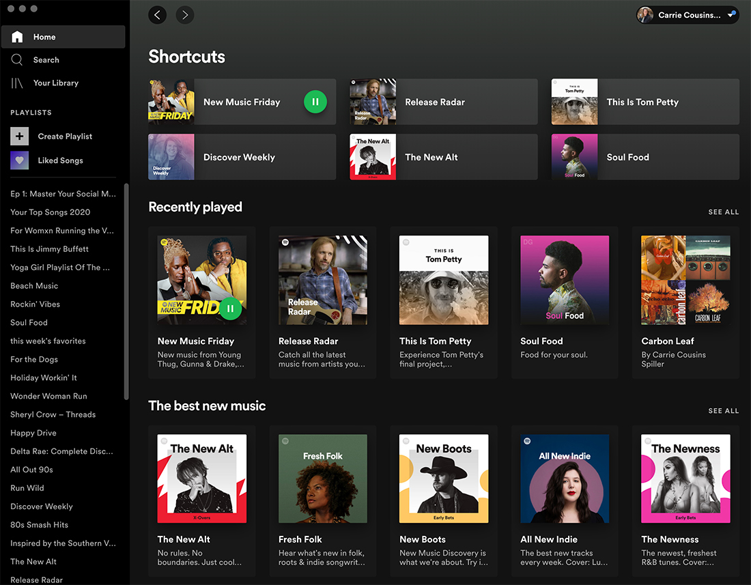Open 'Holiday Workin' It' playlist
Viewport: 751px width, 585px height.
pyautogui.click(x=44, y=377)
